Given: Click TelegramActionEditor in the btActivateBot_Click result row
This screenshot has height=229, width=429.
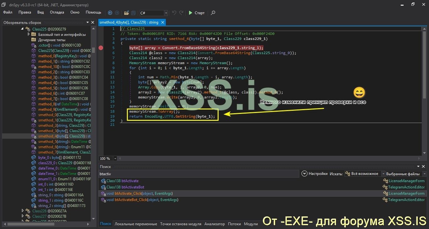Looking at the screenshot, I should 406,200.
